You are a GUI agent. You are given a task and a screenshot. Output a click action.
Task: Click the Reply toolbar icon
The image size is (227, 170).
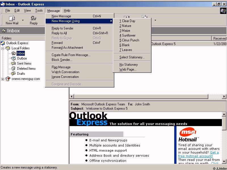tap(33, 18)
